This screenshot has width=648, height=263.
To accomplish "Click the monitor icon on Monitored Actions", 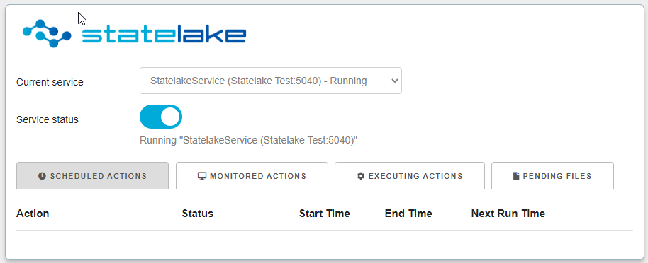I will point(201,176).
